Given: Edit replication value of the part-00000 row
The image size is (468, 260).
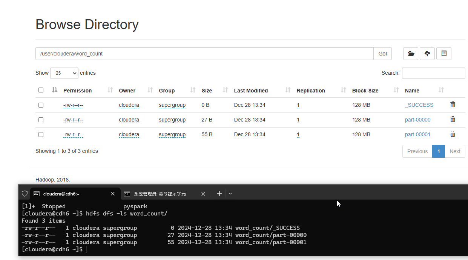Looking at the screenshot, I should 298,120.
